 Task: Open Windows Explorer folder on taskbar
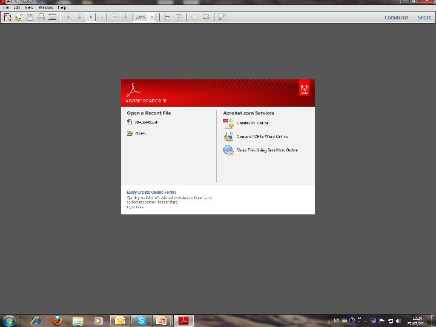click(x=78, y=321)
